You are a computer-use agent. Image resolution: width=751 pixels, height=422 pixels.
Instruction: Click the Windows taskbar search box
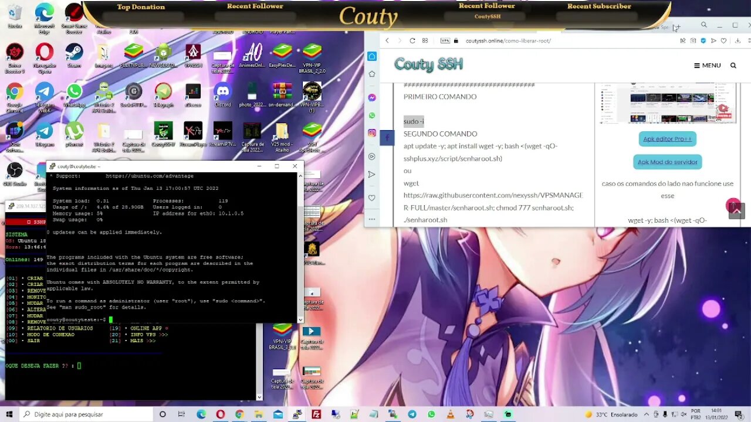(x=86, y=414)
